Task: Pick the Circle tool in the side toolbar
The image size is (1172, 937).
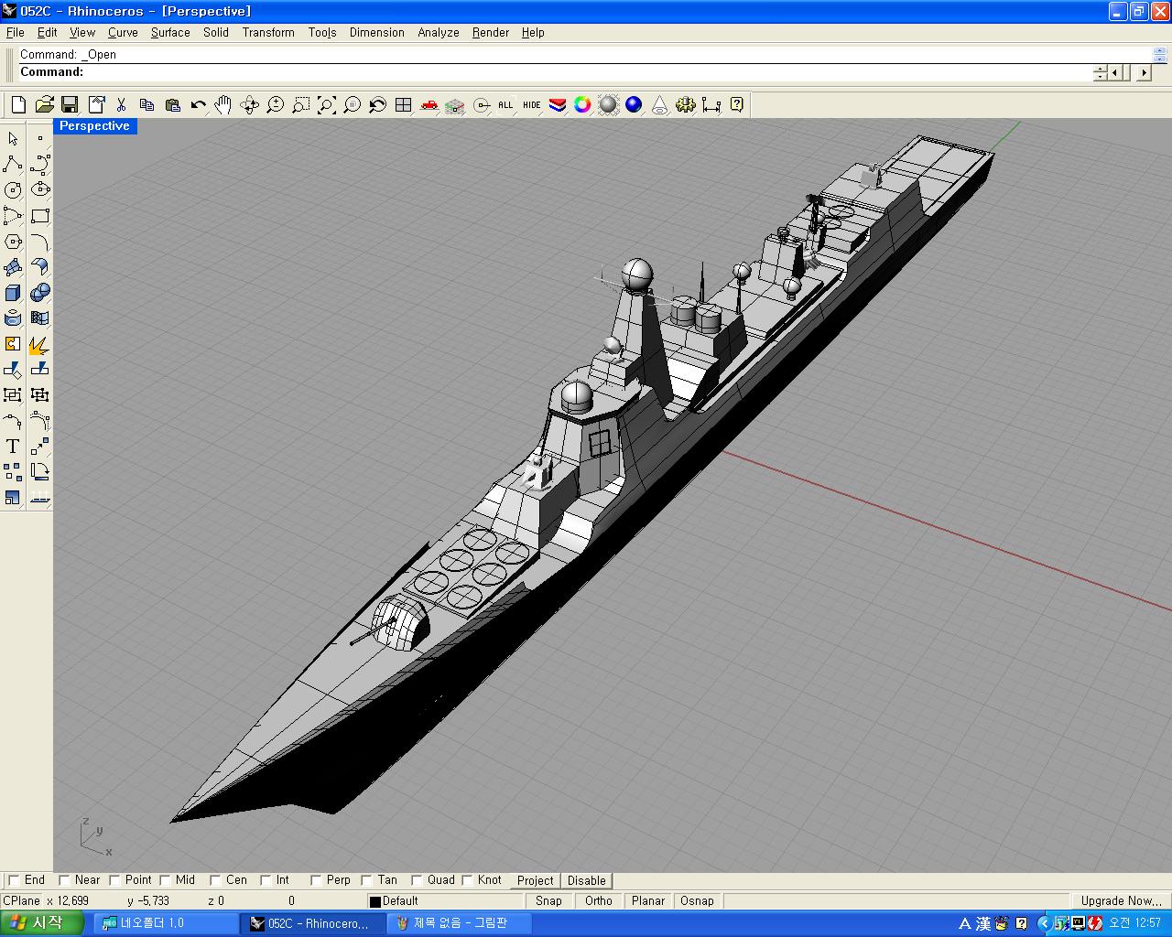Action: tap(13, 190)
